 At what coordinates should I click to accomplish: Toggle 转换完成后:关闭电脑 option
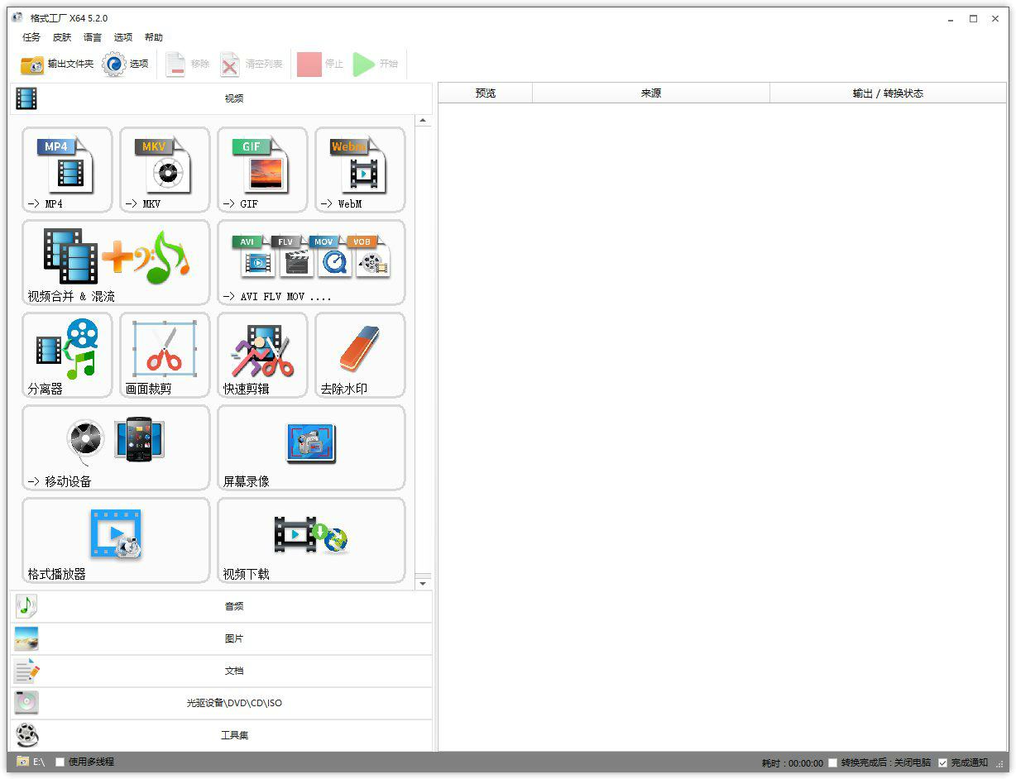832,762
